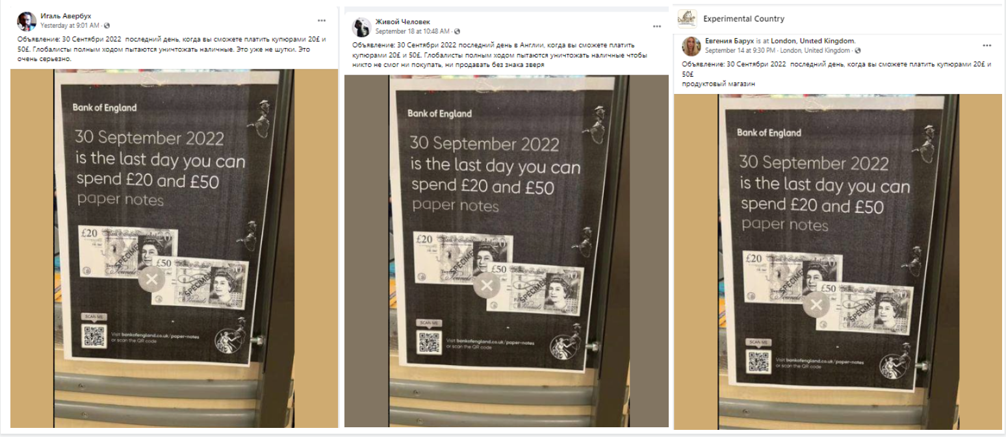Open the three-dot options on Евгения Барух's post
Viewport: 1006px width, 437px height.
(x=987, y=45)
